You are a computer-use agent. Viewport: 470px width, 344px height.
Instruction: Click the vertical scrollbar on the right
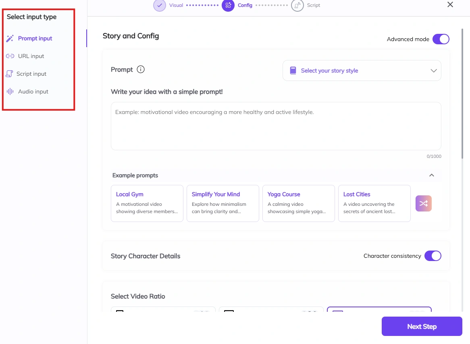coord(462,93)
